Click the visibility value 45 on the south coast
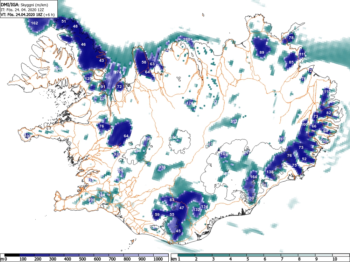350x262 pixels. point(178,231)
